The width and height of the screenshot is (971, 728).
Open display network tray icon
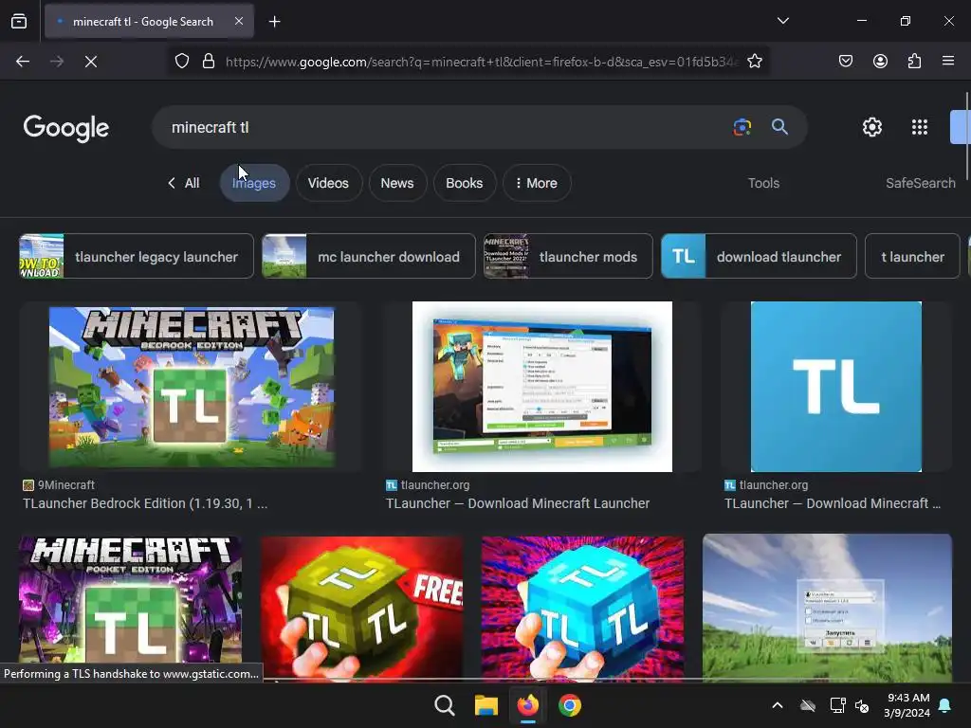point(837,705)
